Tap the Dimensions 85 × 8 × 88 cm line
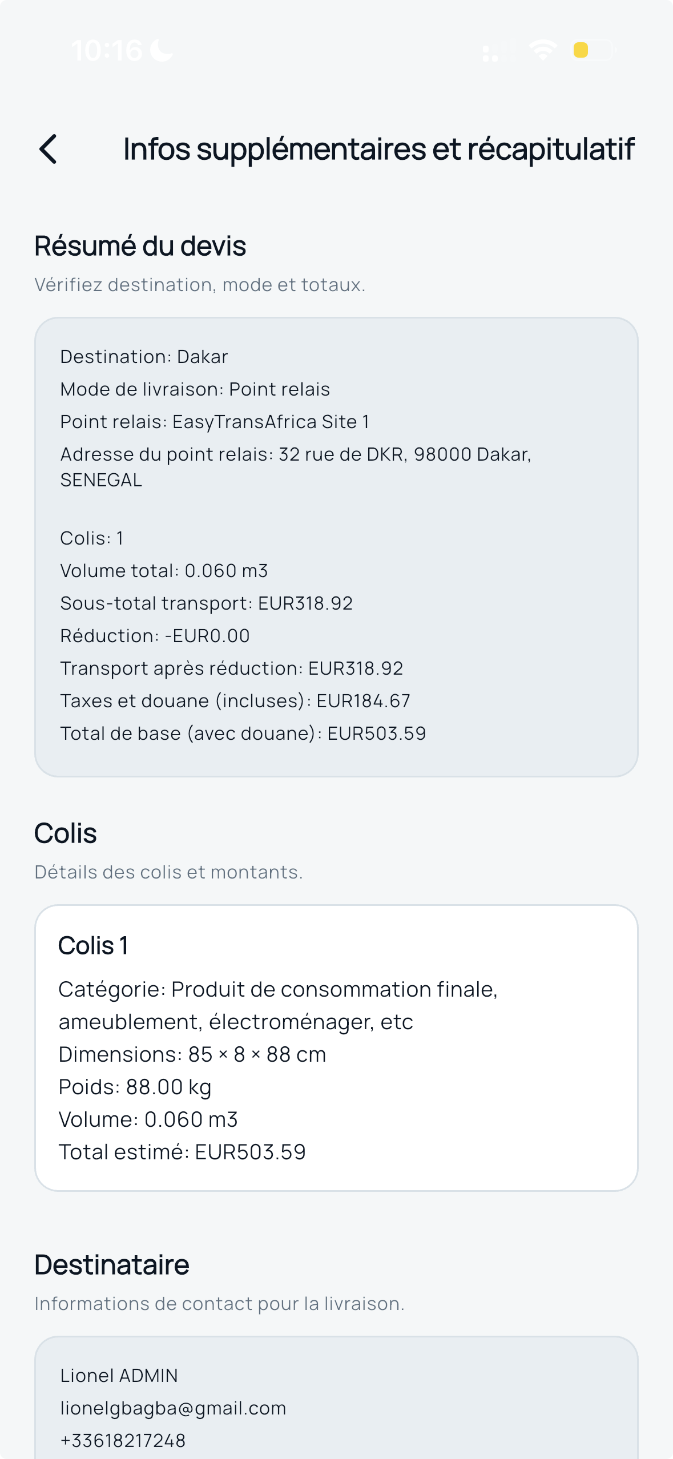 (x=192, y=1054)
